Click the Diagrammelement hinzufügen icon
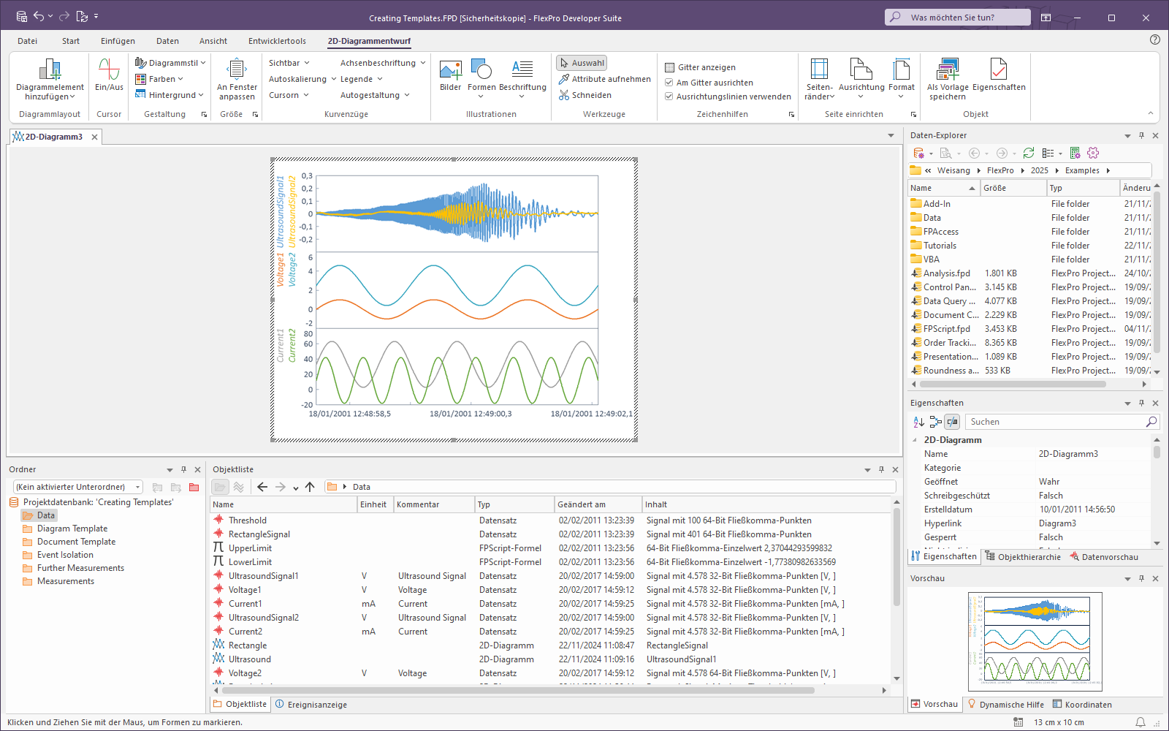This screenshot has height=731, width=1169. click(50, 70)
